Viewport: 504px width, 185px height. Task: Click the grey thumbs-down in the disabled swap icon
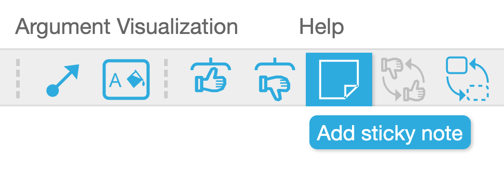[x=392, y=68]
